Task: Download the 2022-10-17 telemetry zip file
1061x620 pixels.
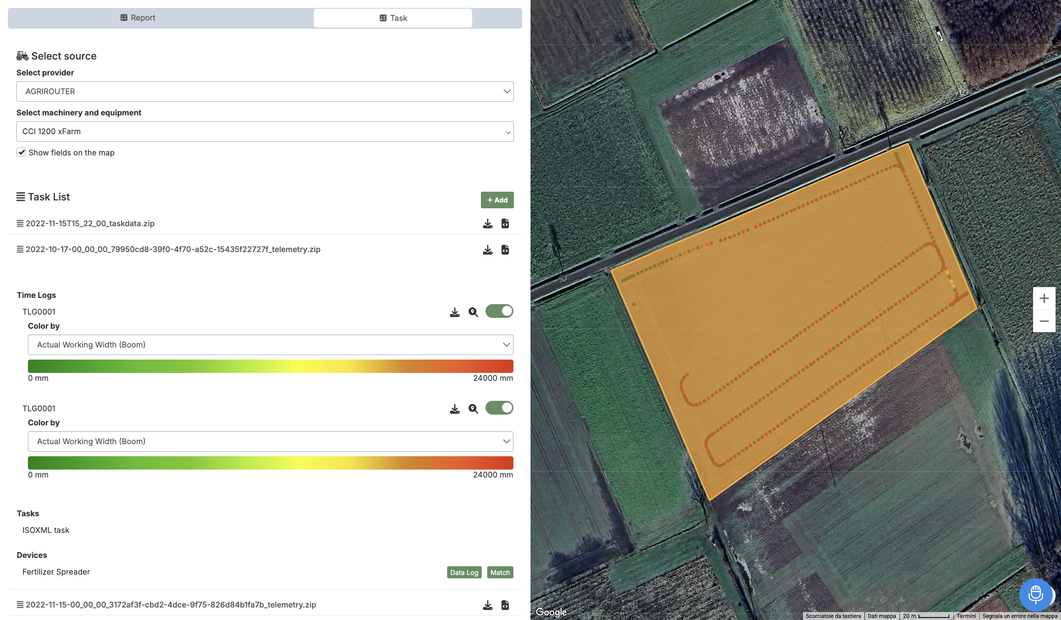Action: point(488,250)
